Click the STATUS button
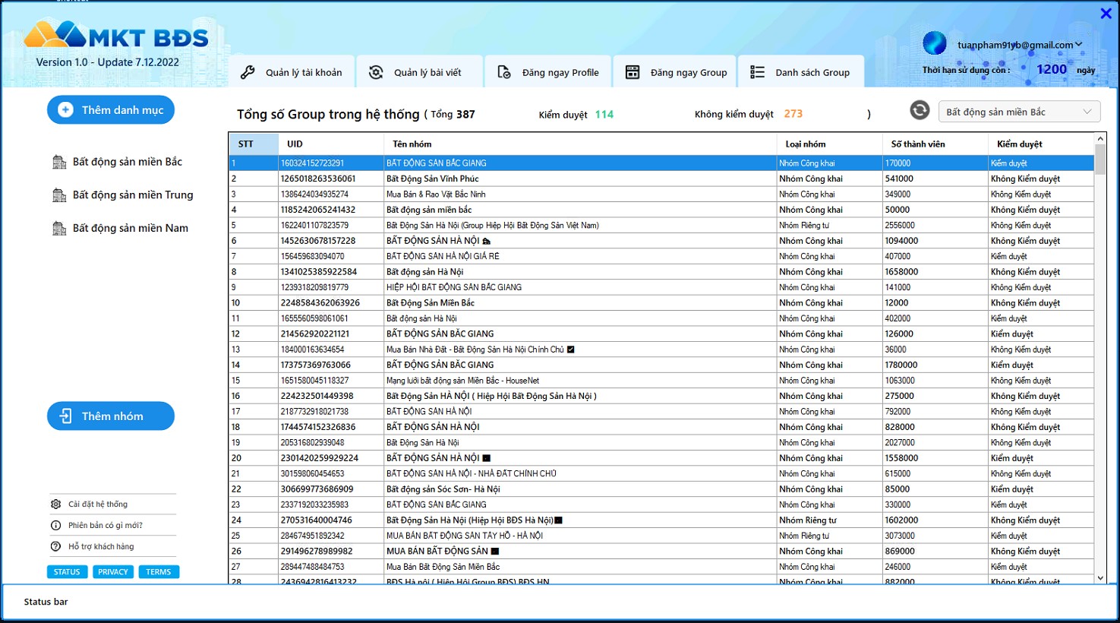1120x623 pixels. pos(67,572)
